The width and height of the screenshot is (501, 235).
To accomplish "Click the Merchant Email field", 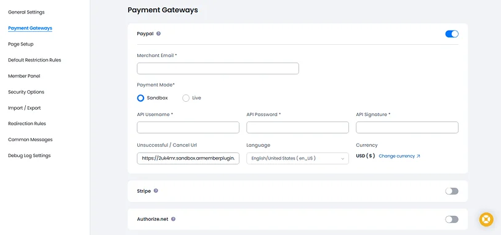I will 218,69.
